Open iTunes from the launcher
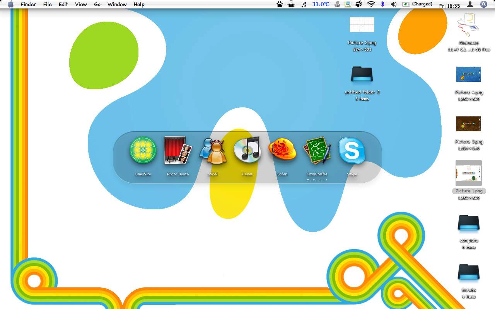Screen dimensions: 495x309 pyautogui.click(x=247, y=149)
